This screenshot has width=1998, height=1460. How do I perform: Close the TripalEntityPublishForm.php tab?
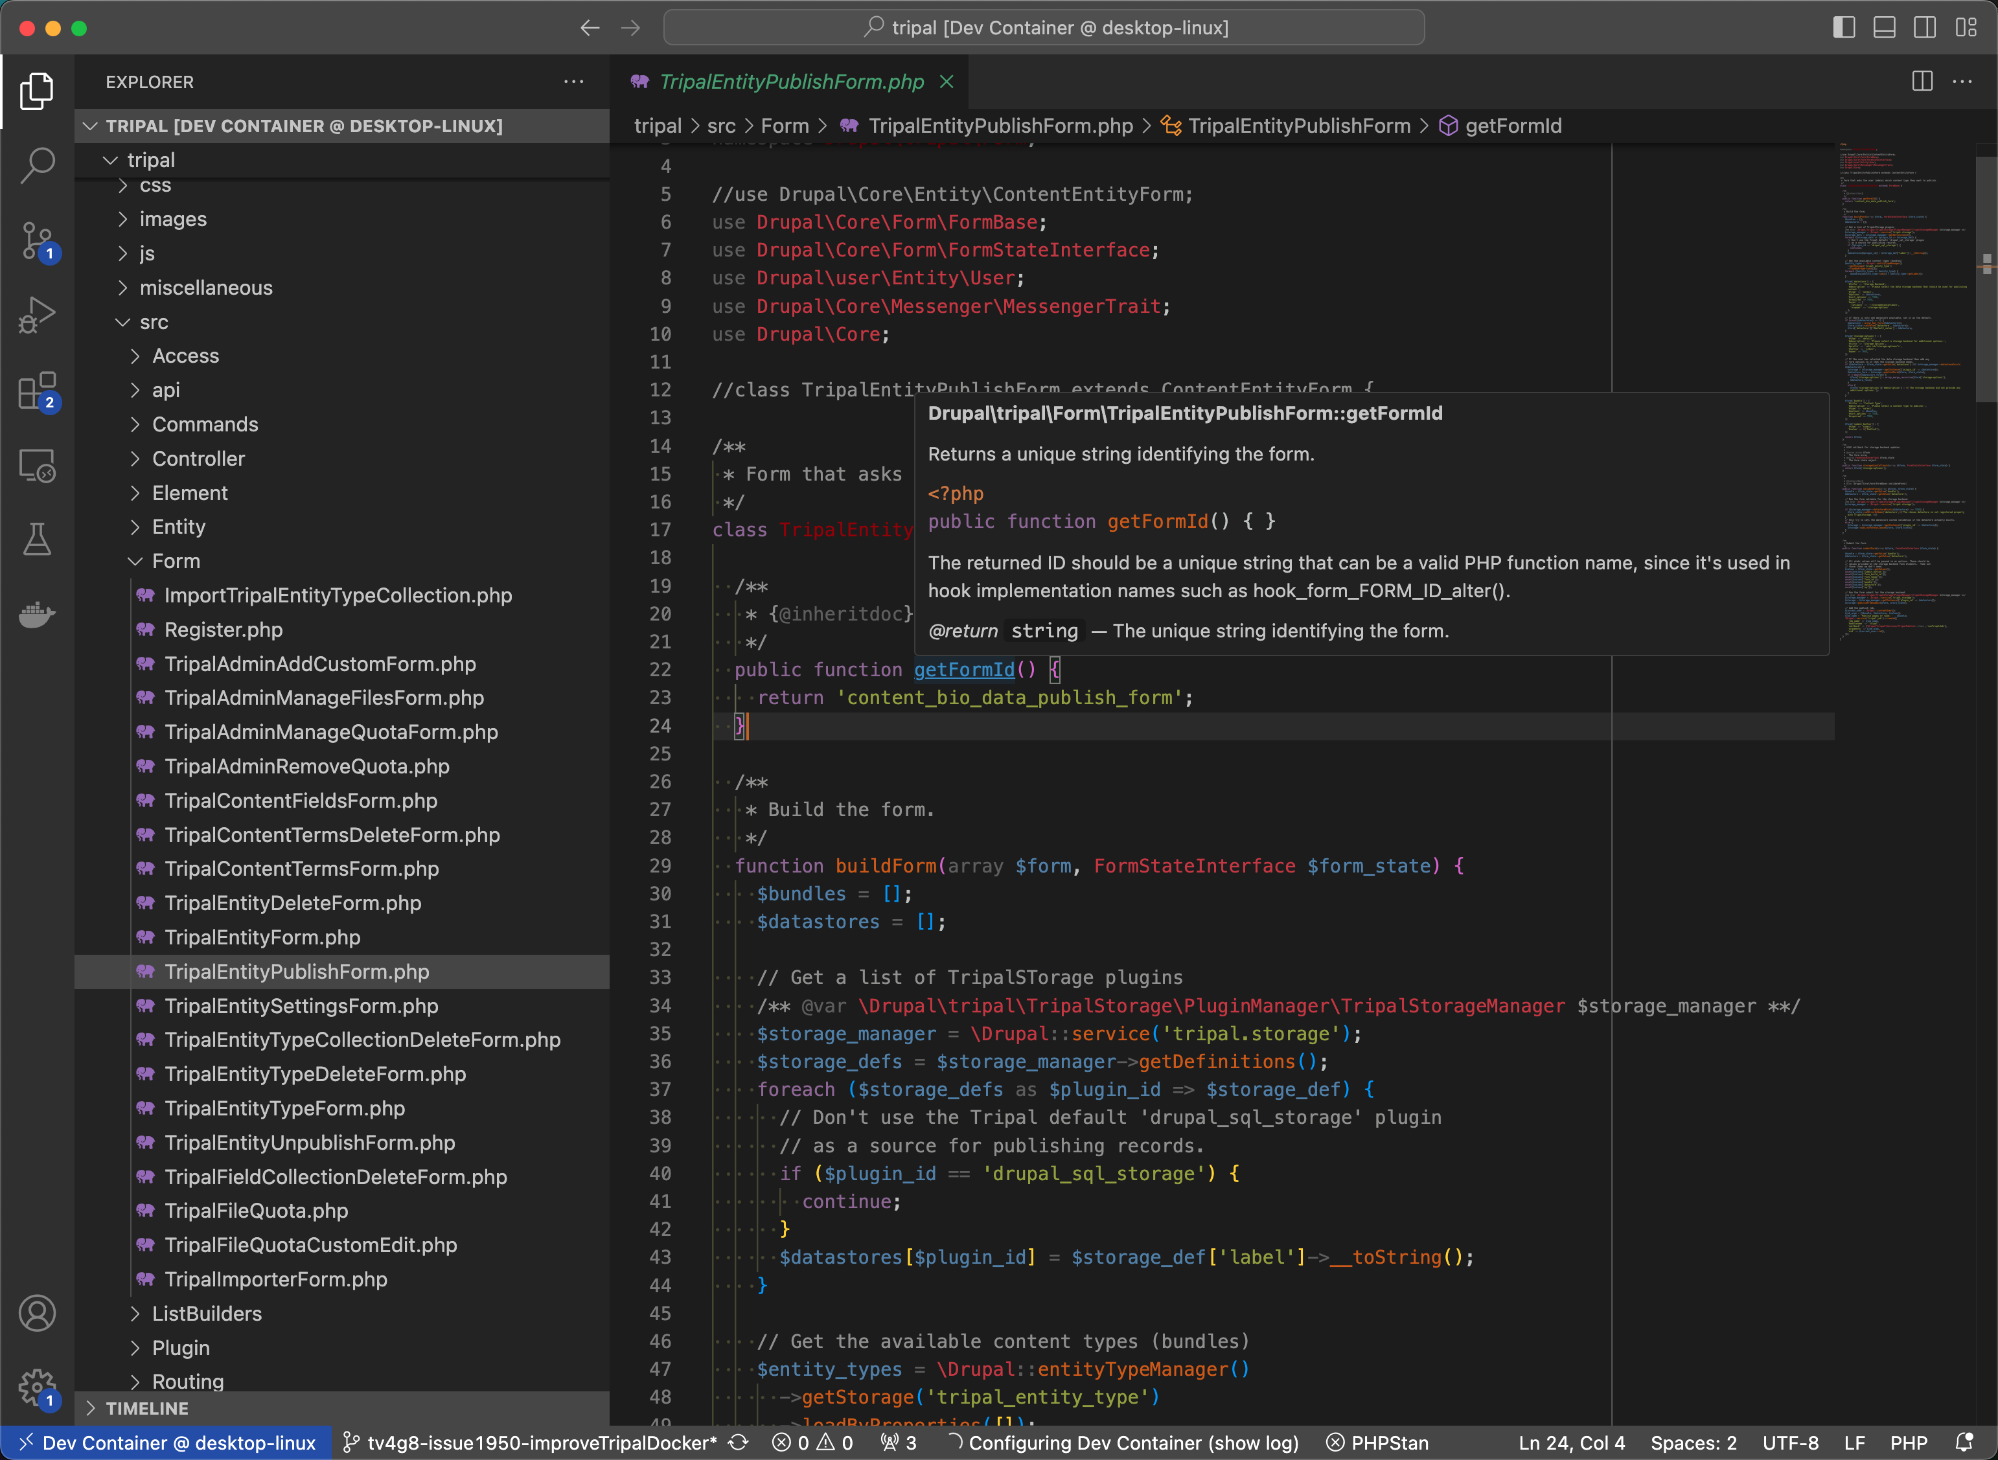947,82
